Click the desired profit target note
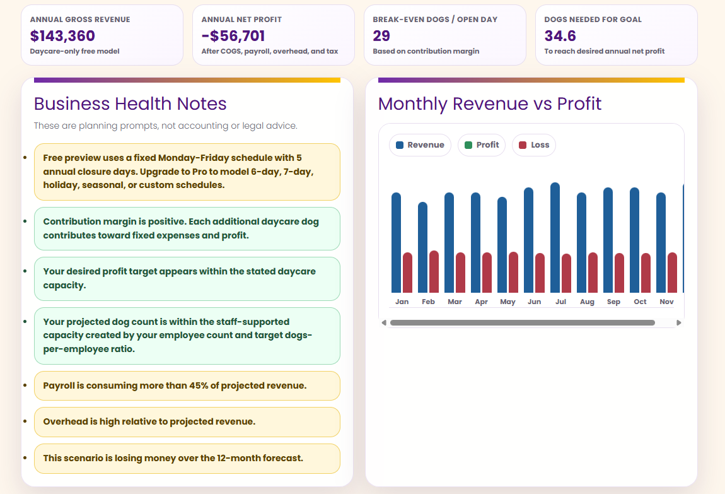The image size is (725, 494). point(187,278)
